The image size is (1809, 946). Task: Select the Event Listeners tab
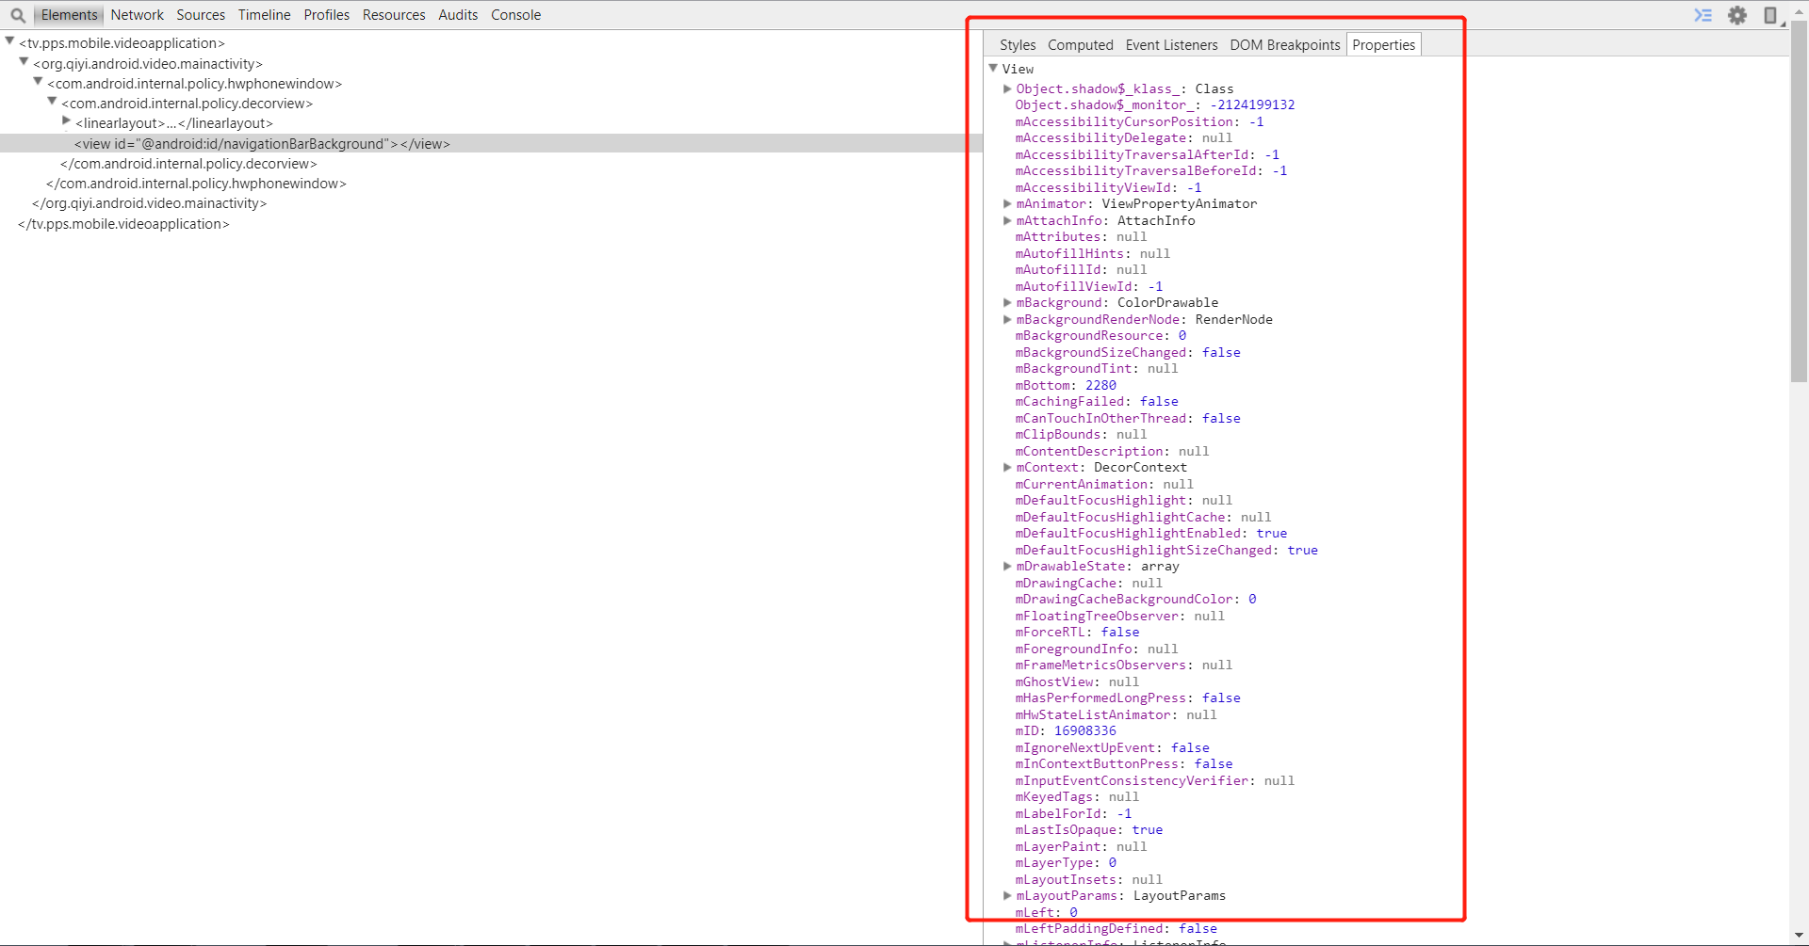coord(1171,45)
